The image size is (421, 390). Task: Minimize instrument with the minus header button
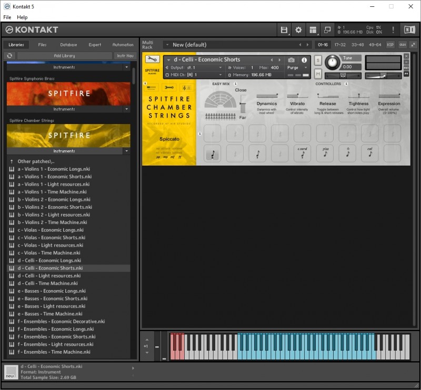pyautogui.click(x=406, y=62)
